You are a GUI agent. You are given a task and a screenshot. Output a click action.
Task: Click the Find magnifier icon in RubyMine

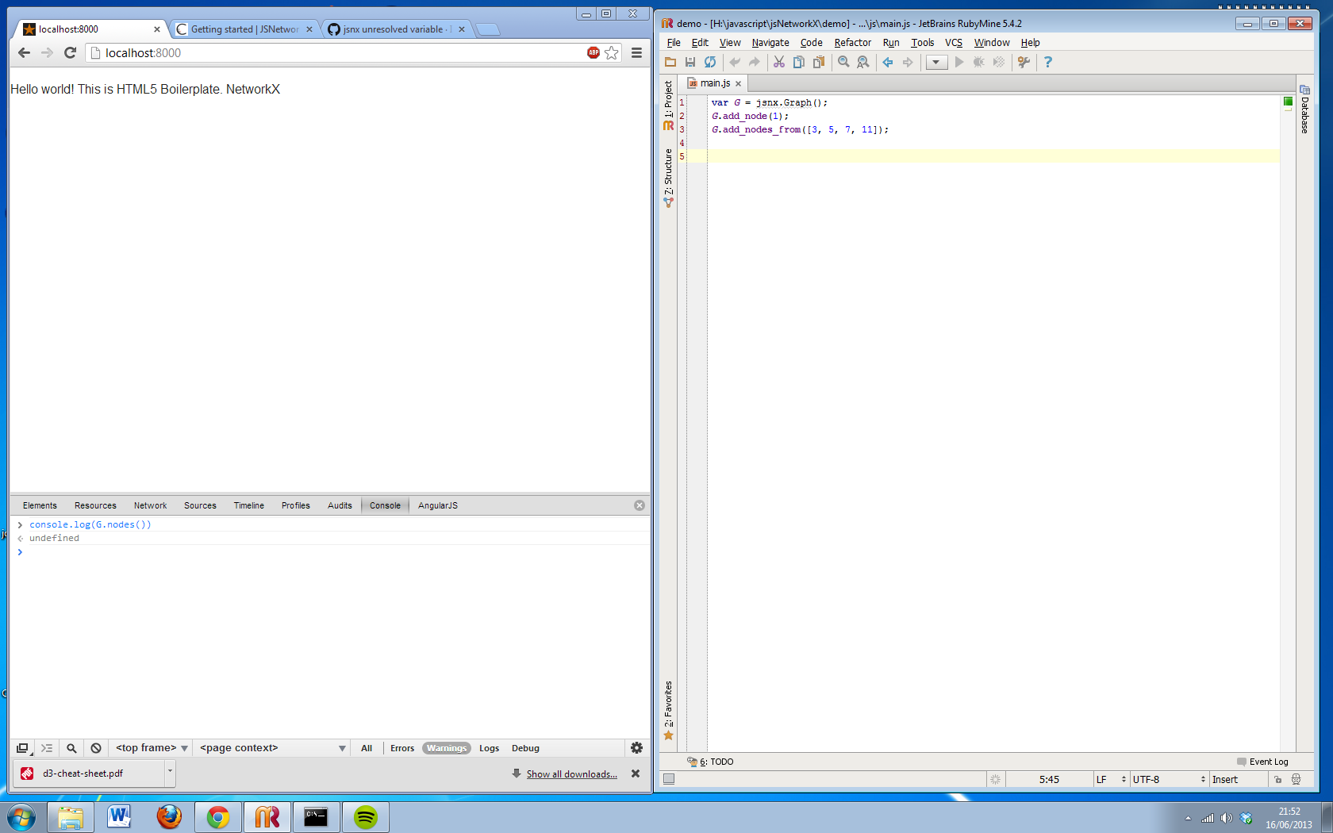click(x=843, y=62)
